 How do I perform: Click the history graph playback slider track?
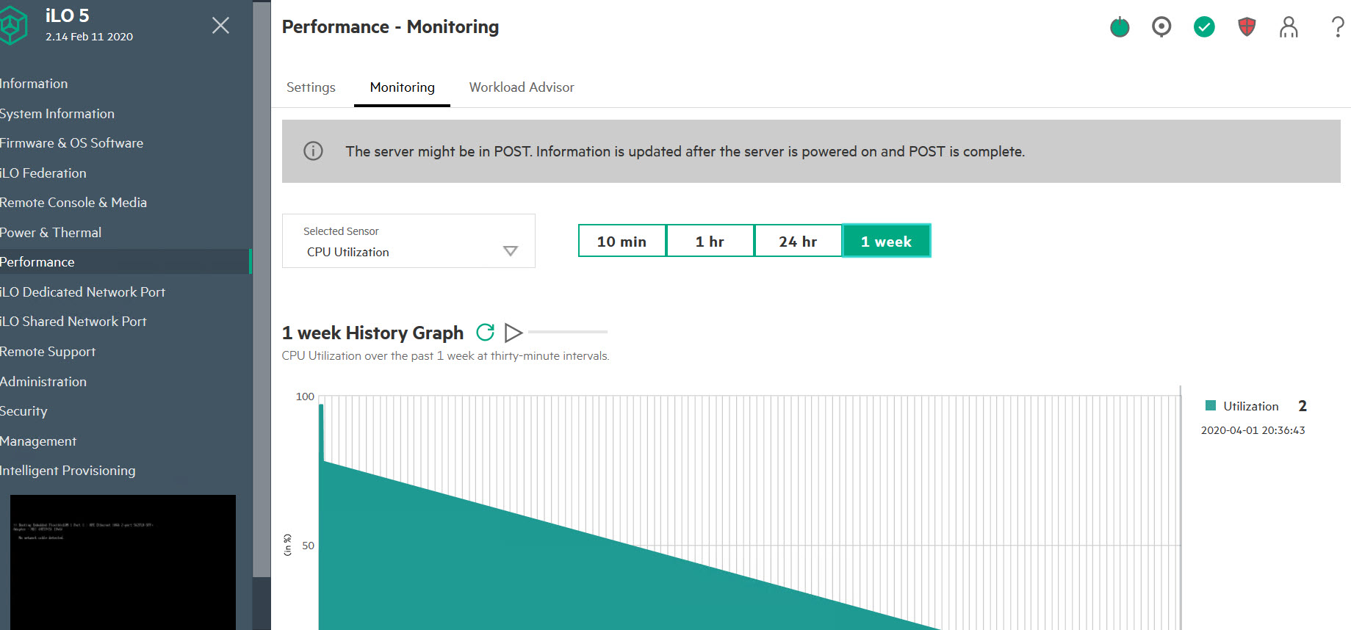click(x=567, y=332)
